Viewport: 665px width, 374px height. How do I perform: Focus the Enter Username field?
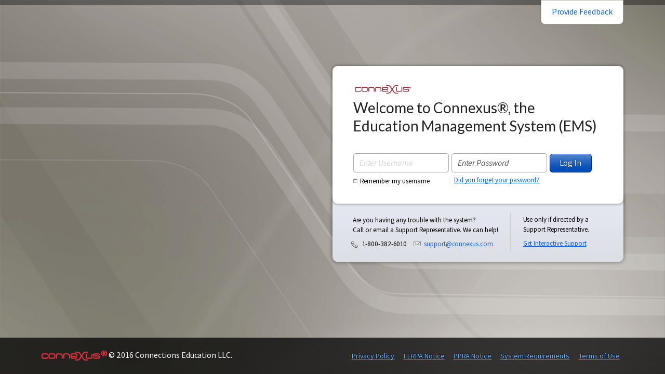pyautogui.click(x=401, y=163)
